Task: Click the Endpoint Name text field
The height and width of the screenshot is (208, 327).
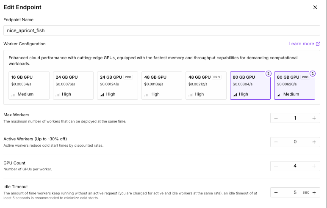Action: coord(161,30)
